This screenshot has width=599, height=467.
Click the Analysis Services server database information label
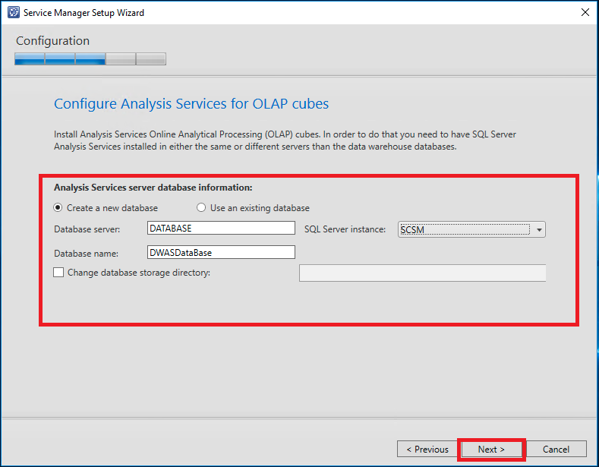tap(153, 187)
